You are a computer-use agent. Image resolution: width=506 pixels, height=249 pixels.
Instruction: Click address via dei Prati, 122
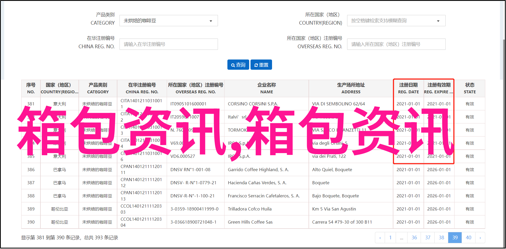pos(329,156)
